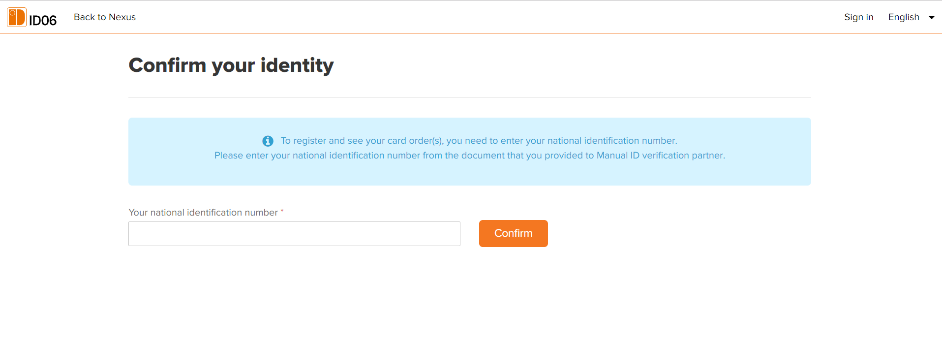Click the ID06 home icon in the header
The width and height of the screenshot is (942, 346).
(x=16, y=17)
